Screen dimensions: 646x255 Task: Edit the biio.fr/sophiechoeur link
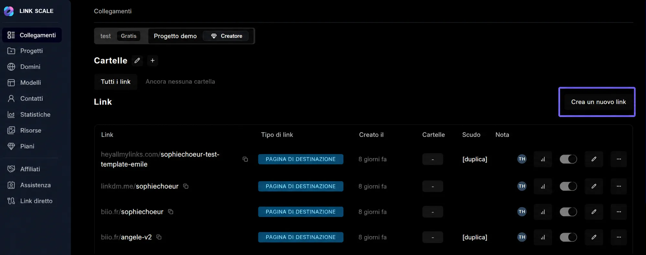pyautogui.click(x=594, y=212)
